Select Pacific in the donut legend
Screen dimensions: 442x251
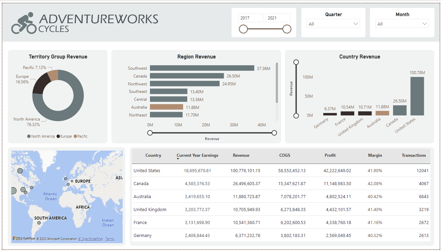[x=80, y=136]
